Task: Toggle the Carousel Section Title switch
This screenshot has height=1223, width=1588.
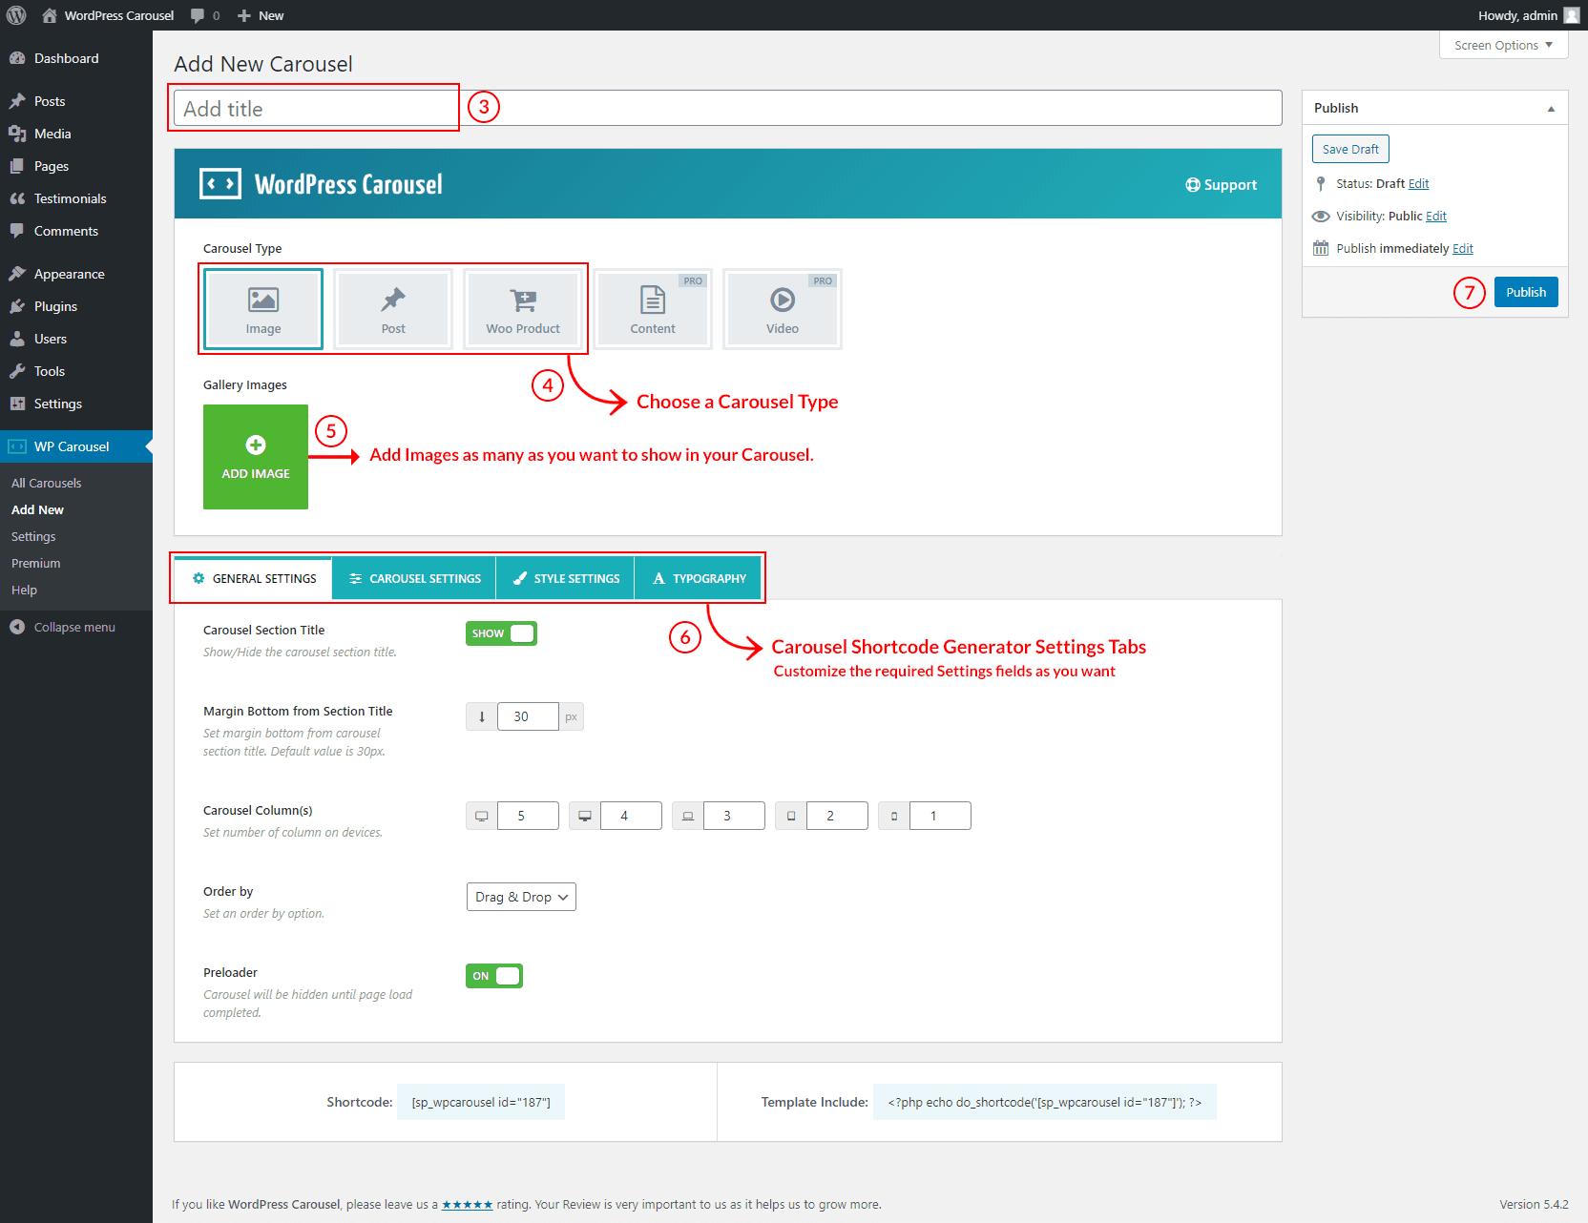Action: [501, 633]
